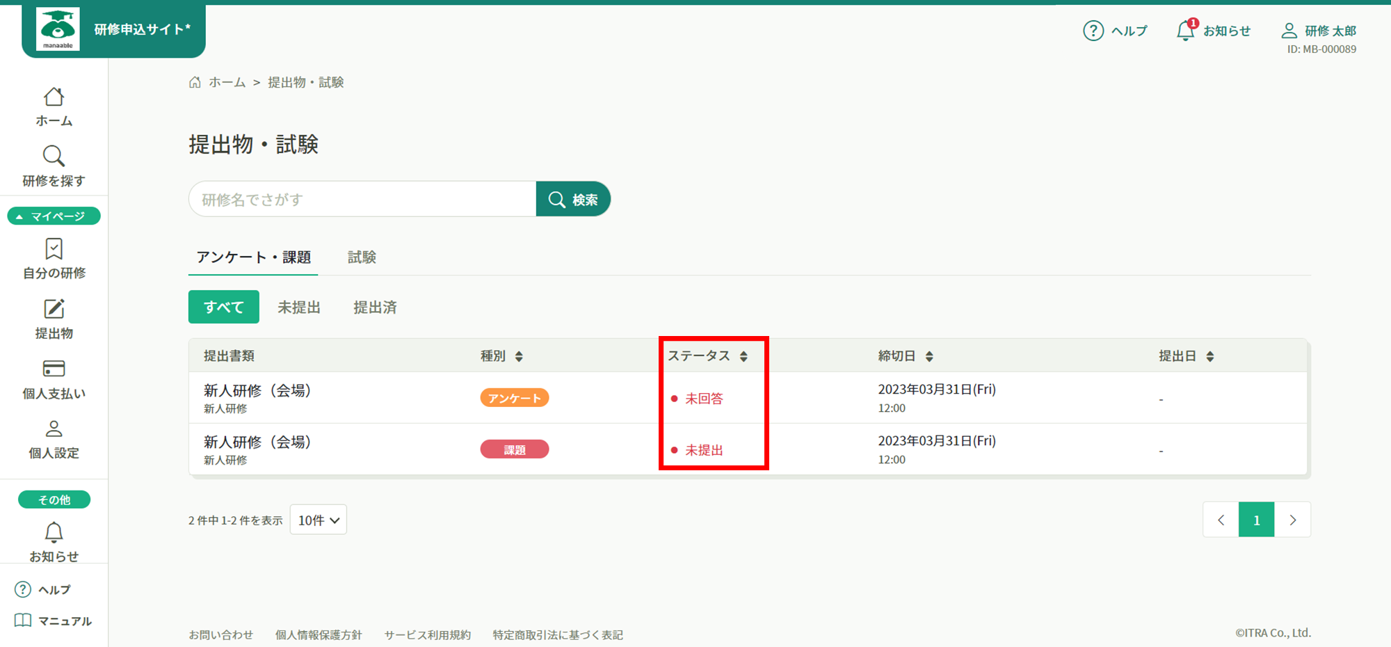This screenshot has width=1391, height=647.
Task: Click the ID: MB-000089 text
Action: (1321, 49)
